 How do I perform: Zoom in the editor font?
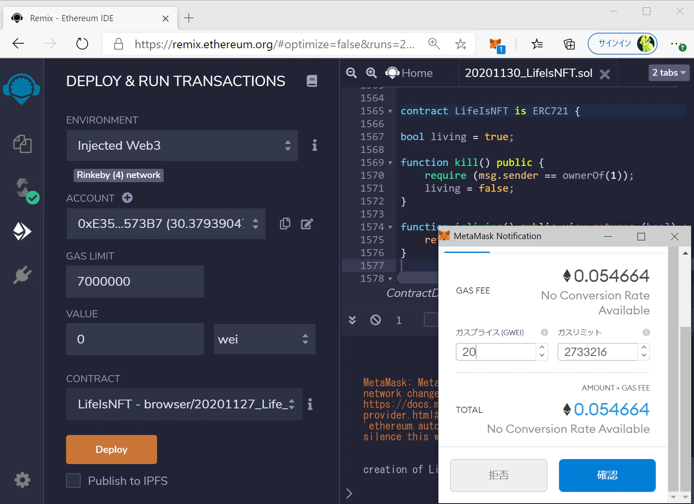(372, 73)
